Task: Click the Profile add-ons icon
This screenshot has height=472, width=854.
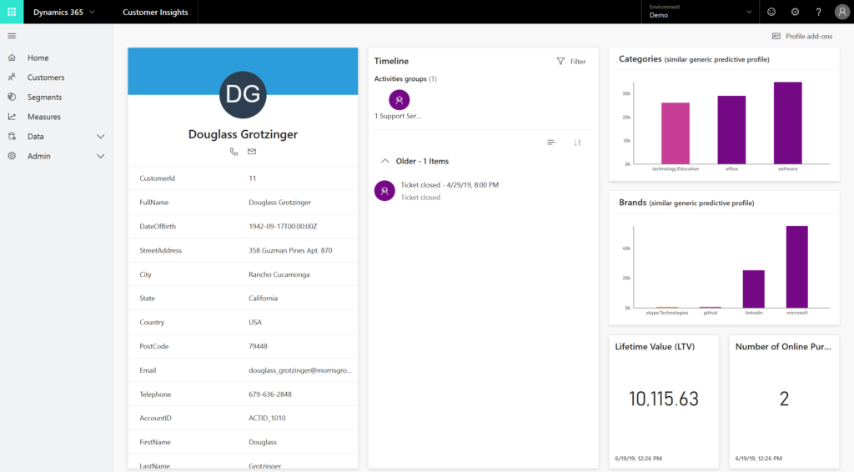Action: [776, 36]
